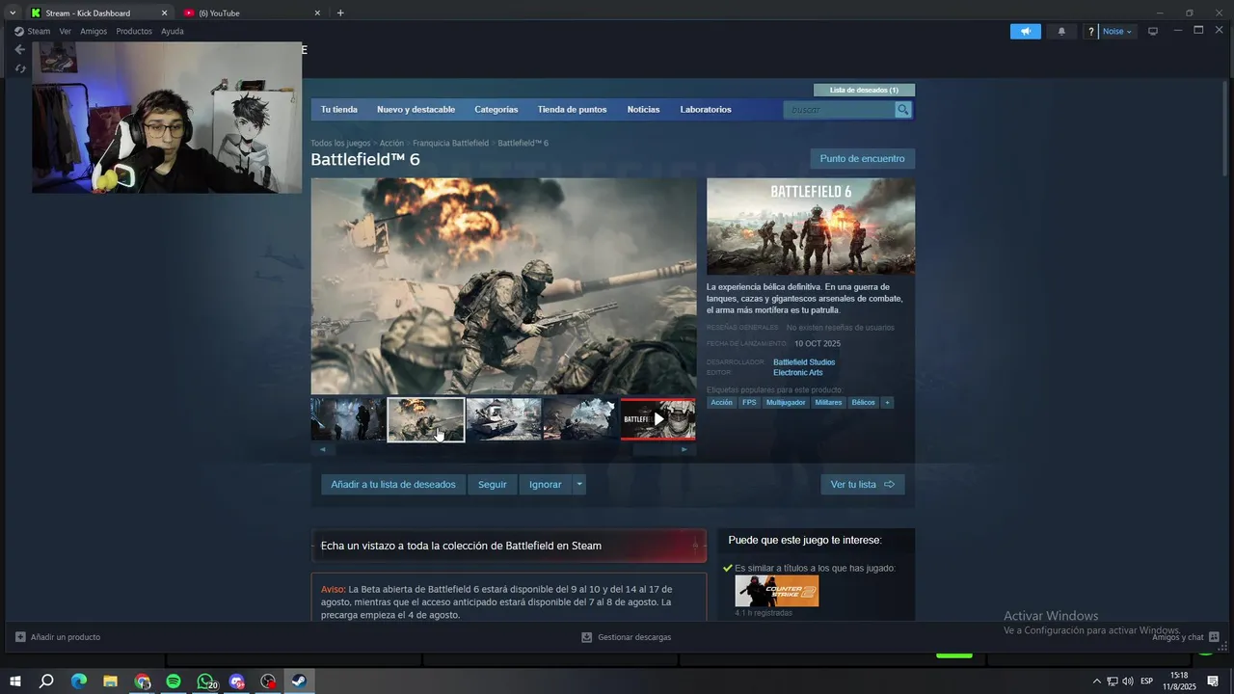Image resolution: width=1234 pixels, height=694 pixels.
Task: Open the Counter-Strike 2 recommendation image
Action: [777, 591]
